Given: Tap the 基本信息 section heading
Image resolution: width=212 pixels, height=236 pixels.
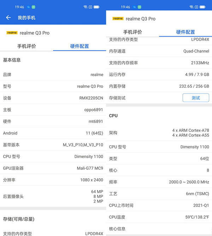Looking at the screenshot, I should coord(12,60).
